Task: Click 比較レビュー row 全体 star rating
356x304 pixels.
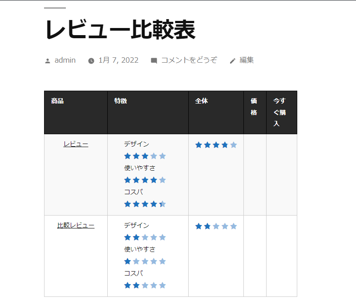Action: tap(216, 226)
